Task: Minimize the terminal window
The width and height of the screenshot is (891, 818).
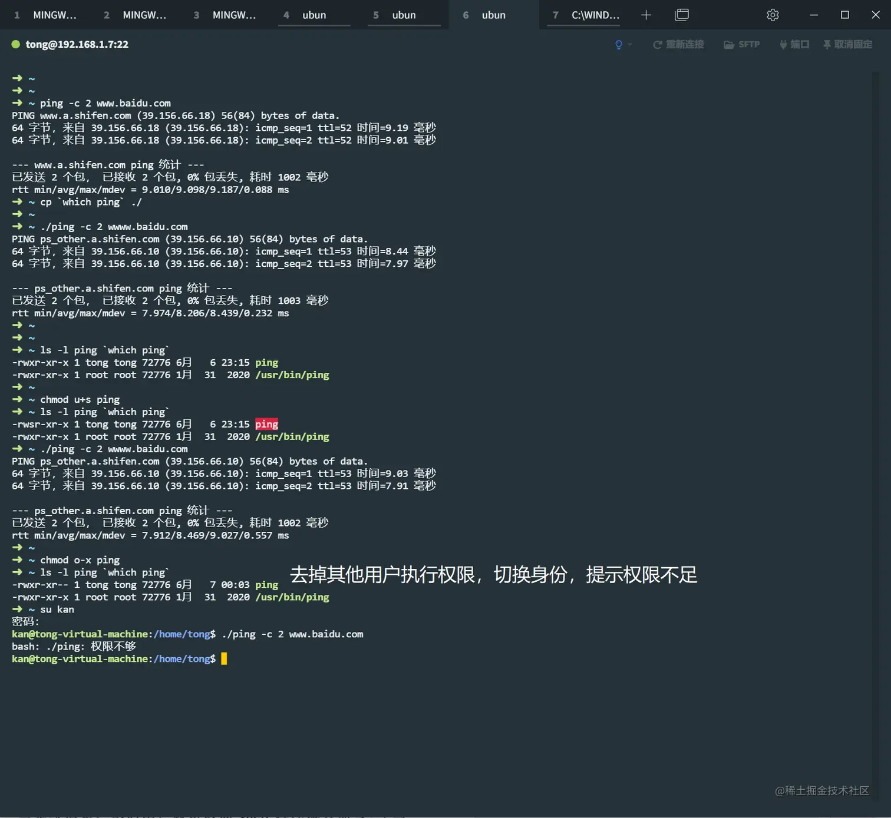Action: (x=814, y=15)
